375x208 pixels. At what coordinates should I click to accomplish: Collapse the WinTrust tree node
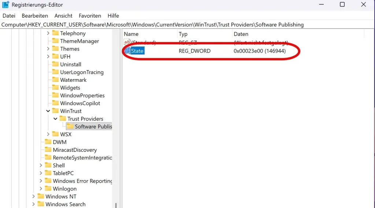coord(48,111)
